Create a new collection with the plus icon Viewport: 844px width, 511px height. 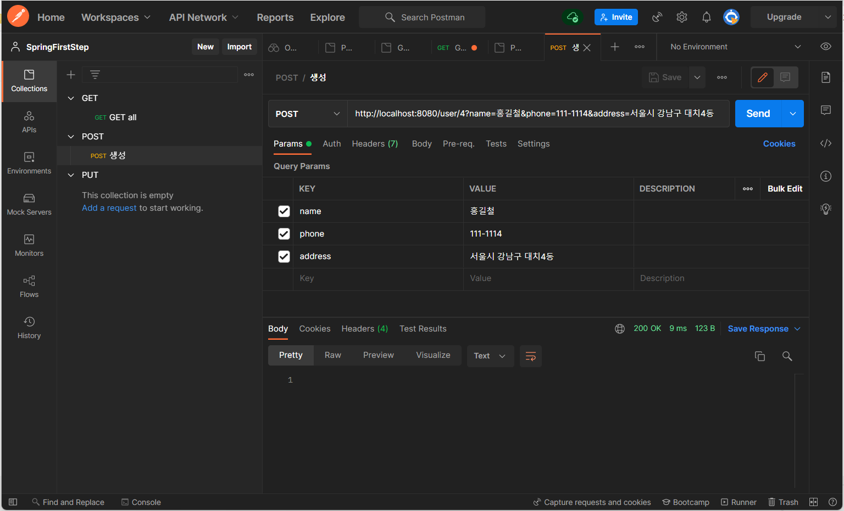71,75
